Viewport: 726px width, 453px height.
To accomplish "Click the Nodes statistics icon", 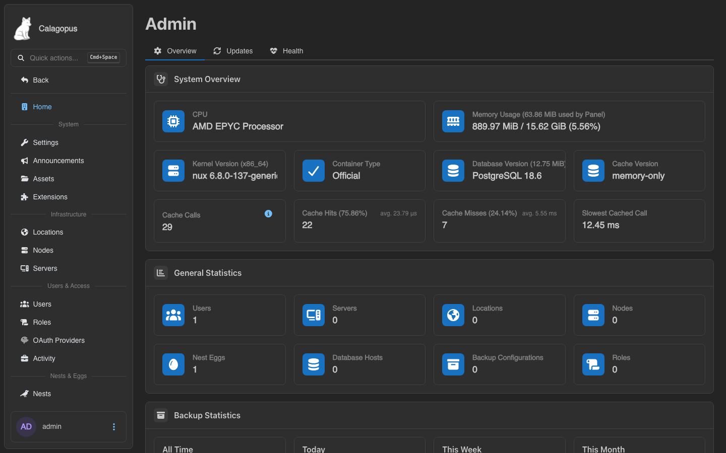I will [593, 315].
